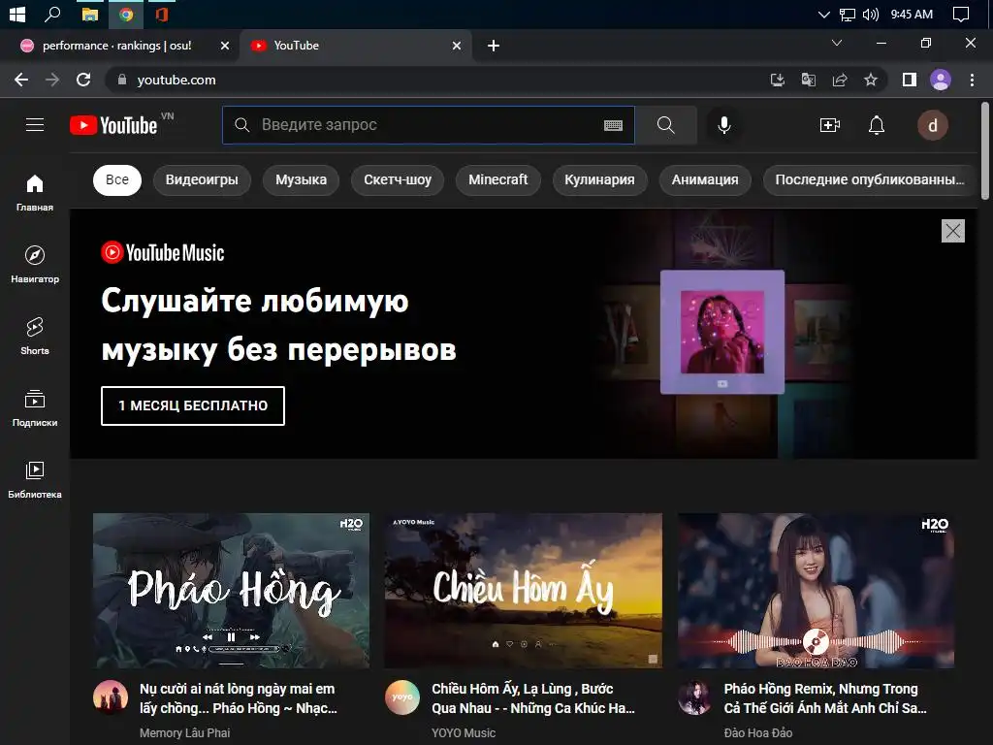The image size is (993, 745).
Task: Open Windows Start menu
Action: coord(17,14)
